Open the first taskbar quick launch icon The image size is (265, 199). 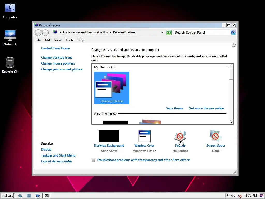coord(20,196)
